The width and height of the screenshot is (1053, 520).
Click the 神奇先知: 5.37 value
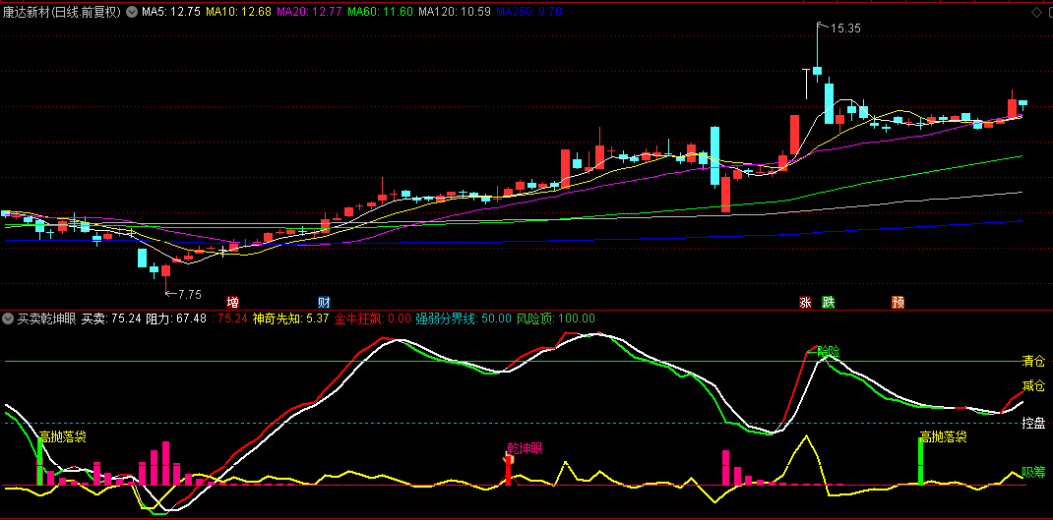(290, 318)
